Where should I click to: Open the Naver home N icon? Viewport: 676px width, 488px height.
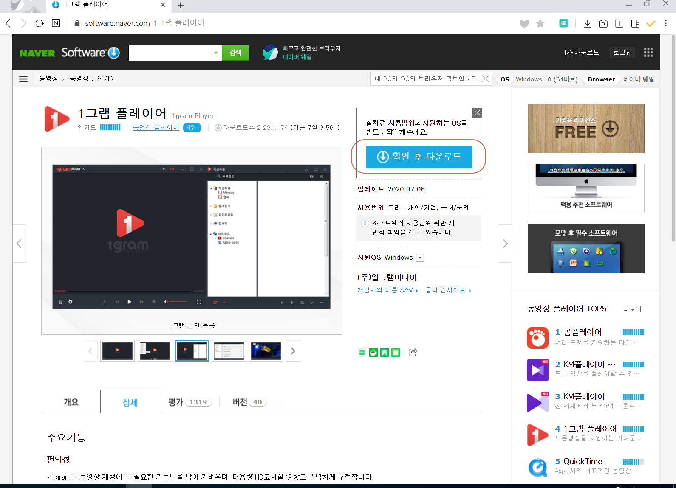pos(56,23)
